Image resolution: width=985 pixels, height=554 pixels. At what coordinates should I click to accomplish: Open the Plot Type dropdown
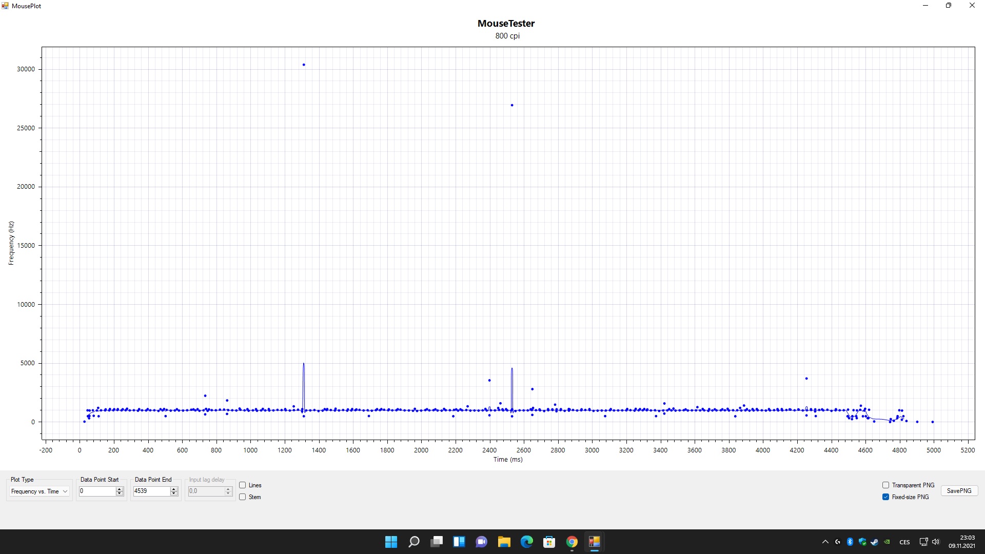[39, 491]
